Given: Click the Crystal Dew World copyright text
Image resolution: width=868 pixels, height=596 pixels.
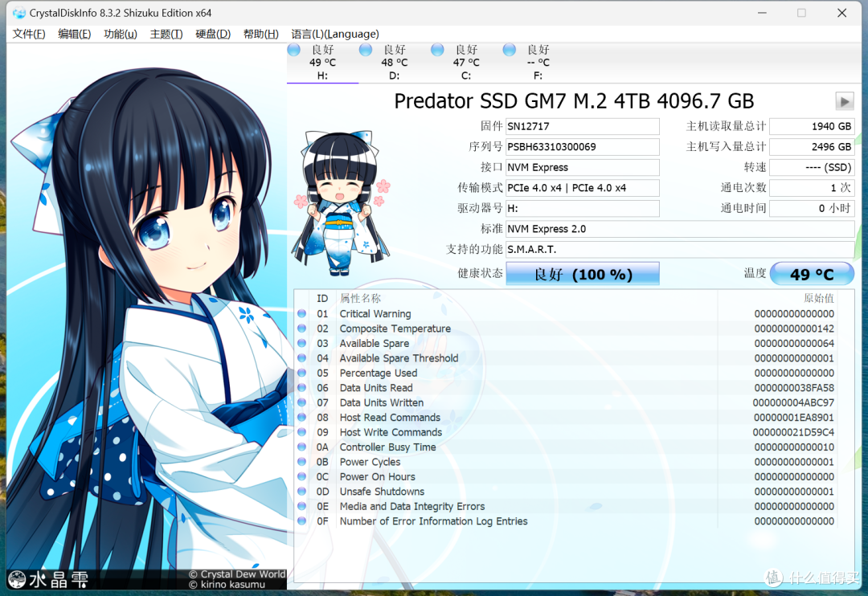Looking at the screenshot, I should click(x=238, y=574).
